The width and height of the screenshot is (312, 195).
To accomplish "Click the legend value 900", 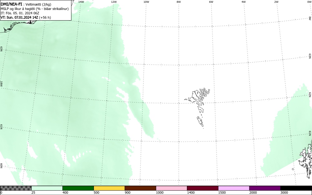I will 128,193.
